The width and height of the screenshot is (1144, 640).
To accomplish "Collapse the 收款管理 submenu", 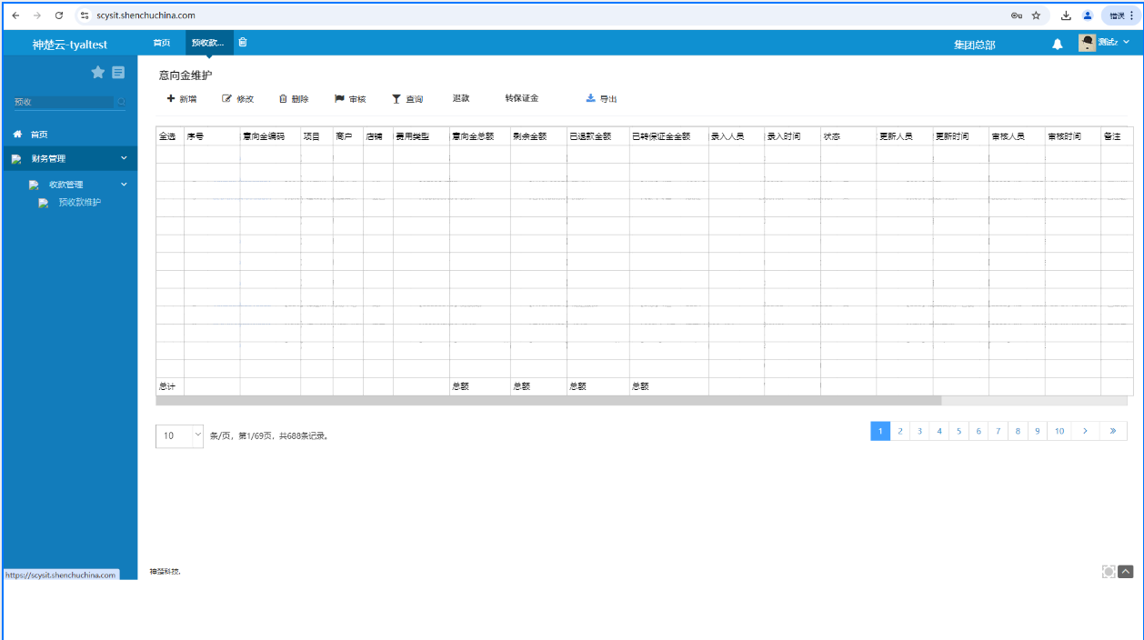I will [x=76, y=185].
